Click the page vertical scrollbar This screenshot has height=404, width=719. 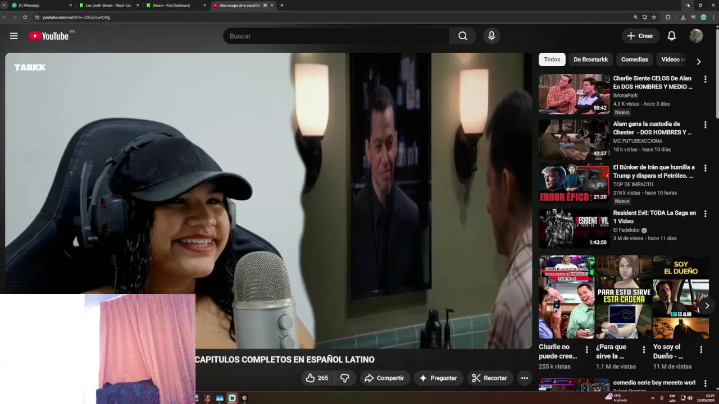[716, 73]
